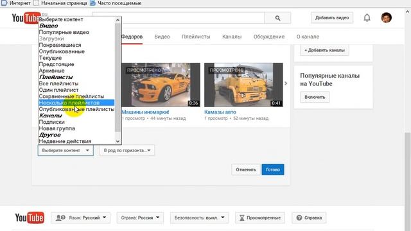Image resolution: width=411 pixels, height=231 pixels.
Task: Click the search magnifier button
Action: click(x=277, y=18)
